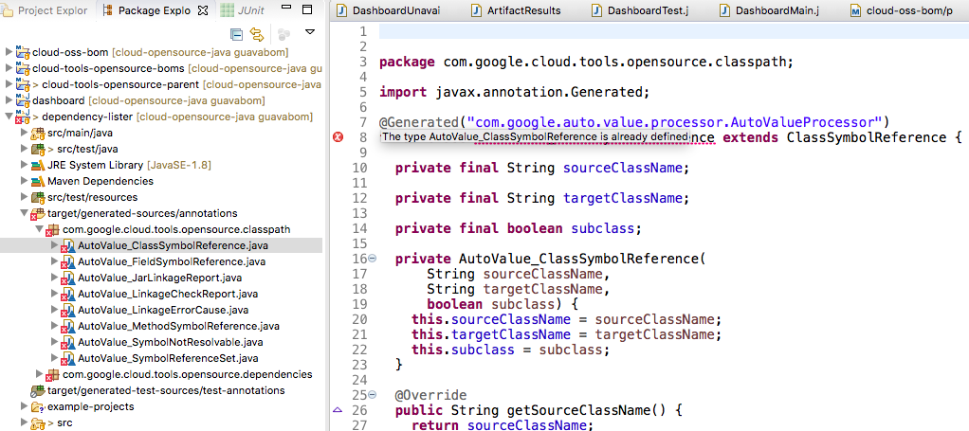This screenshot has height=431, width=969.
Task: Switch to JUnit tab
Action: 244,10
